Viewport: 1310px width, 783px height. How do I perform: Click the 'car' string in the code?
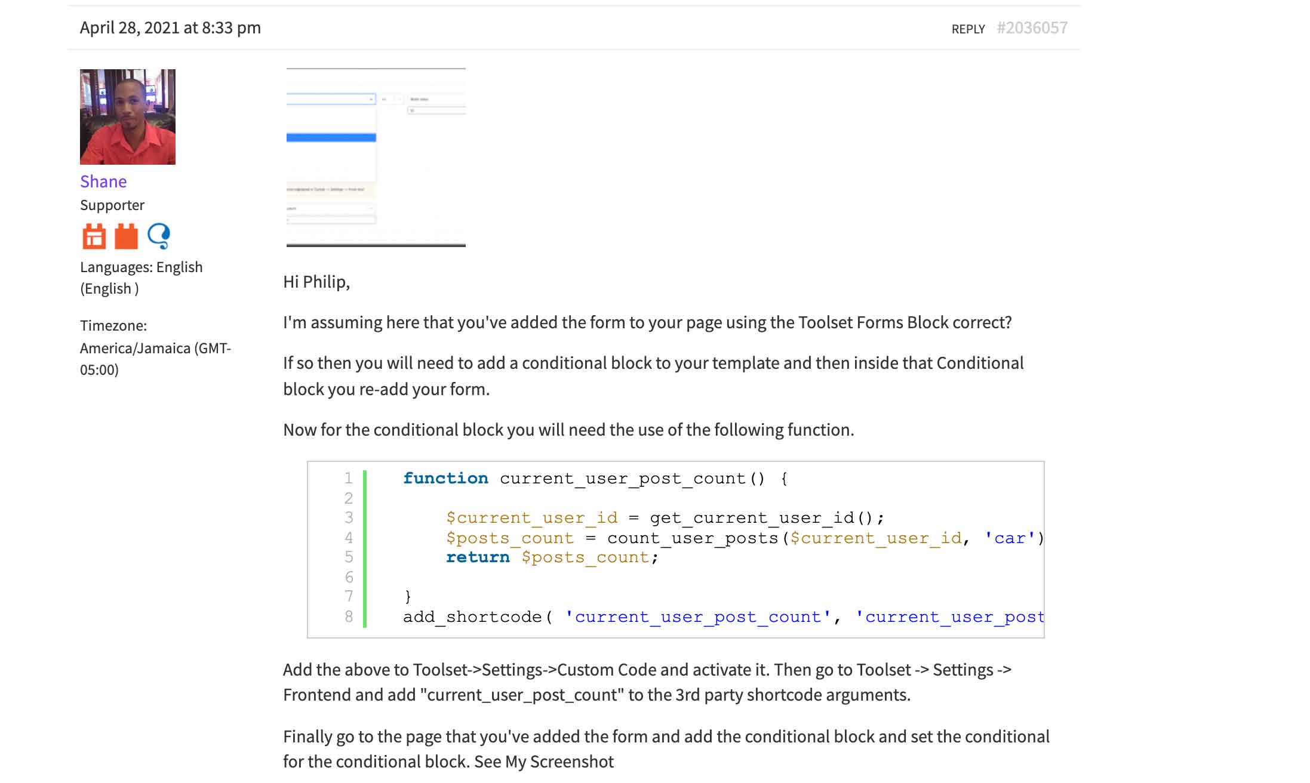[1010, 538]
